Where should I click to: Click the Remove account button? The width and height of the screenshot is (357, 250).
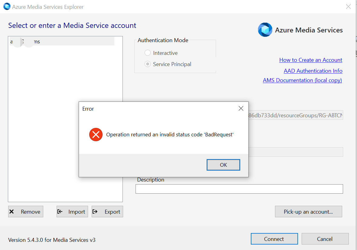pyautogui.click(x=26, y=212)
